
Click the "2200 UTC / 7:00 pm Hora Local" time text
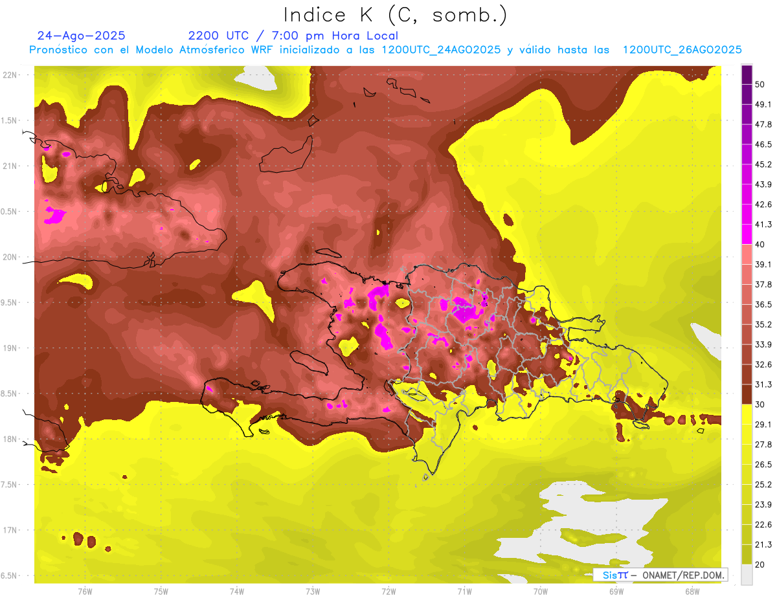(x=293, y=36)
